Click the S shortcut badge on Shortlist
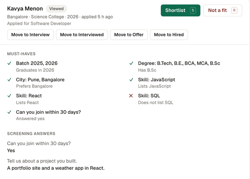This screenshot has width=250, height=179. tap(193, 10)
